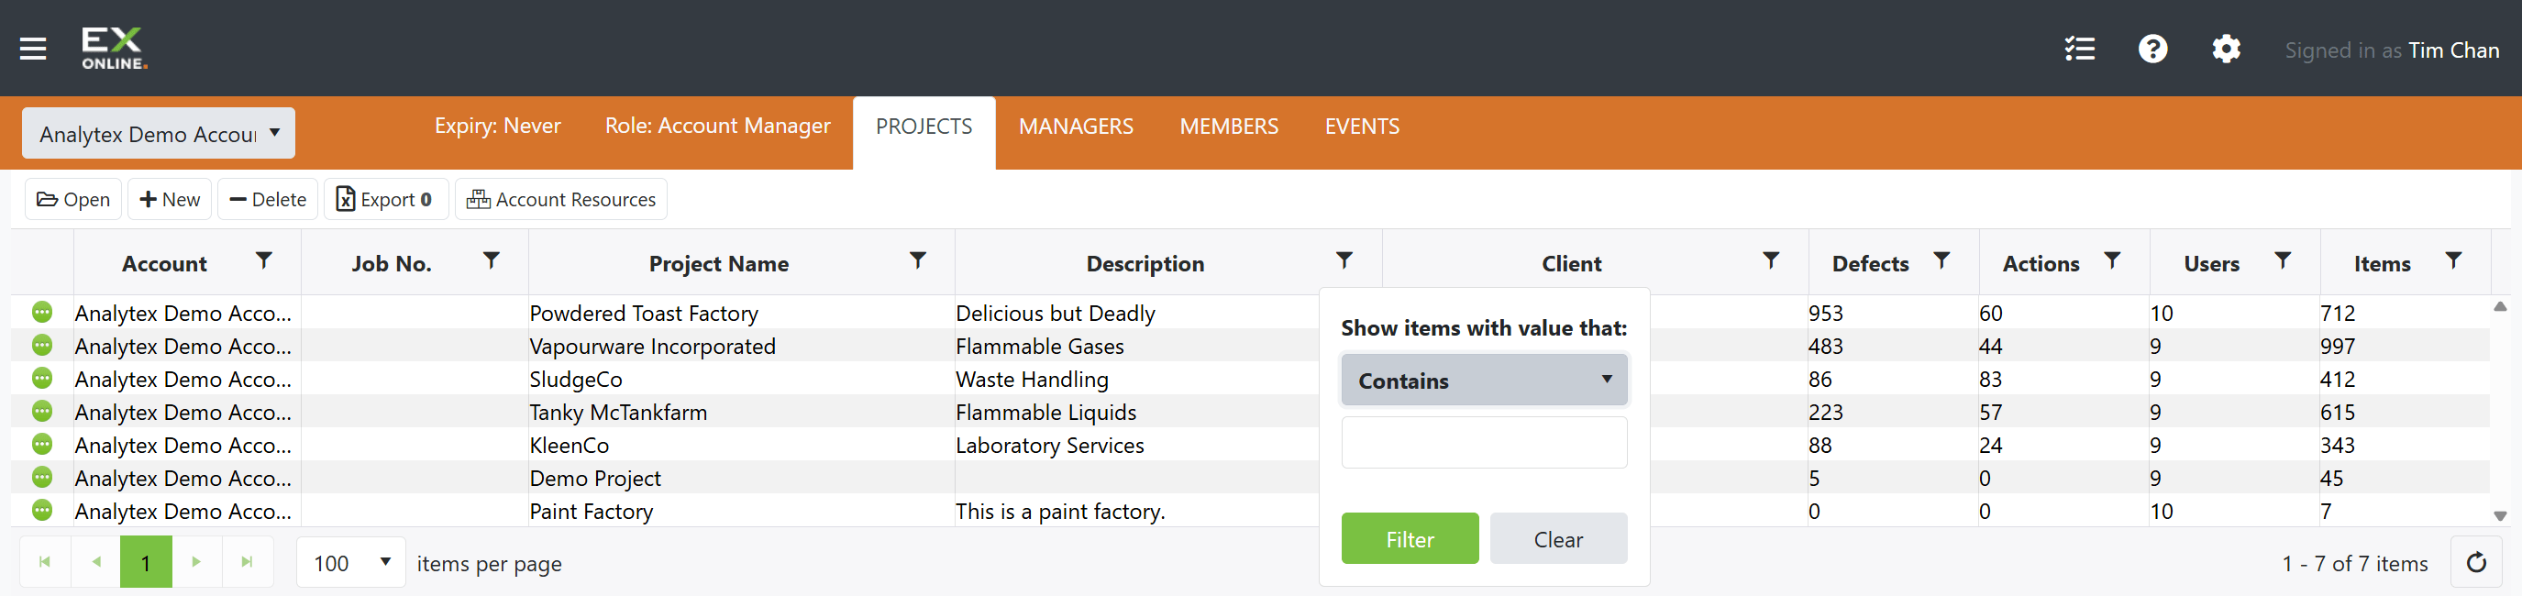Open the Contains filter operator dropdown
This screenshot has height=596, width=2522.
pyautogui.click(x=1483, y=380)
